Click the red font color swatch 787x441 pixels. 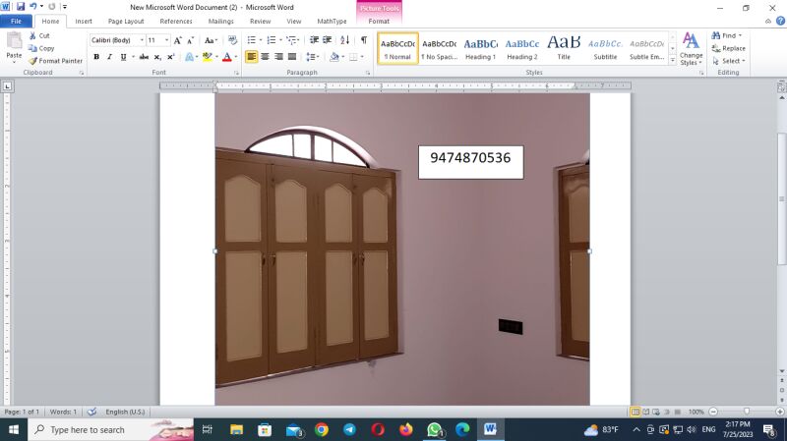click(x=226, y=57)
